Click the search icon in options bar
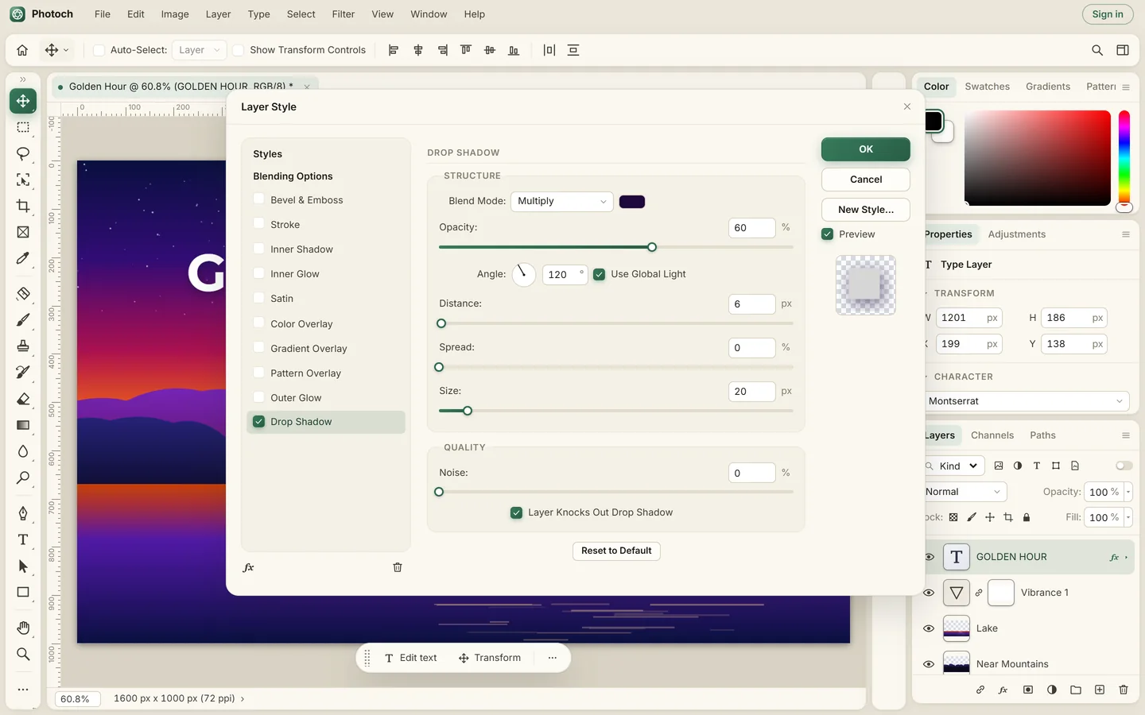This screenshot has height=715, width=1145. point(1097,50)
